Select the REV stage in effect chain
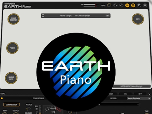Screen dimensions: 152x114 pos(140,94)
